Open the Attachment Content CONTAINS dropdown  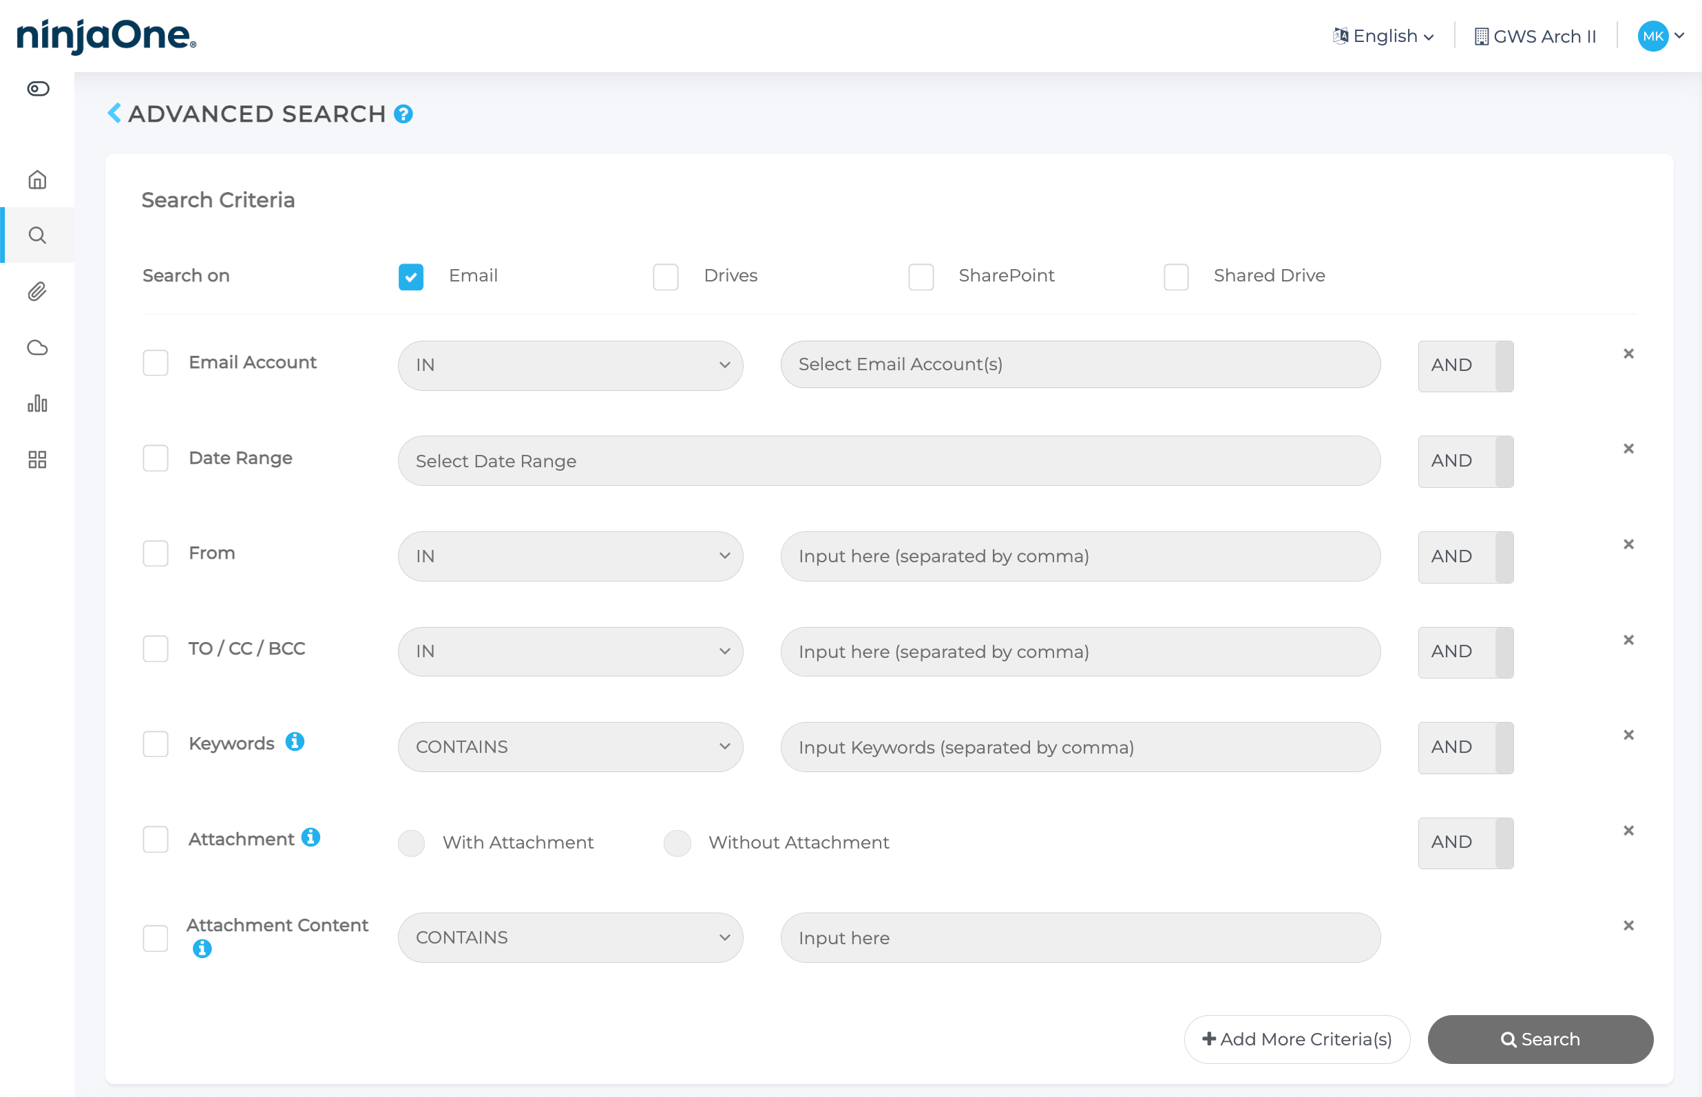click(x=571, y=937)
